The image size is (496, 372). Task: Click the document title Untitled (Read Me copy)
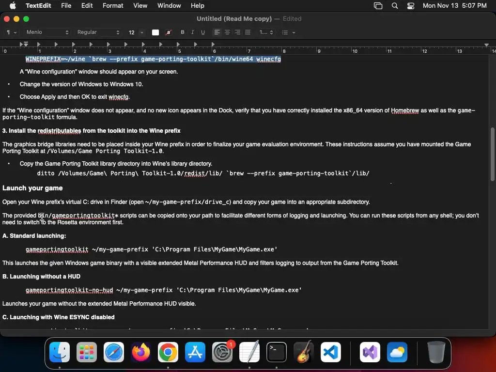tap(234, 19)
